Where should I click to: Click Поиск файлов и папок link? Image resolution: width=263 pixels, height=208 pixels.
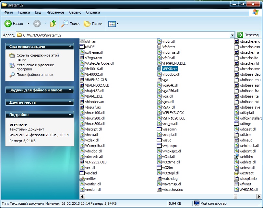tap(35, 75)
